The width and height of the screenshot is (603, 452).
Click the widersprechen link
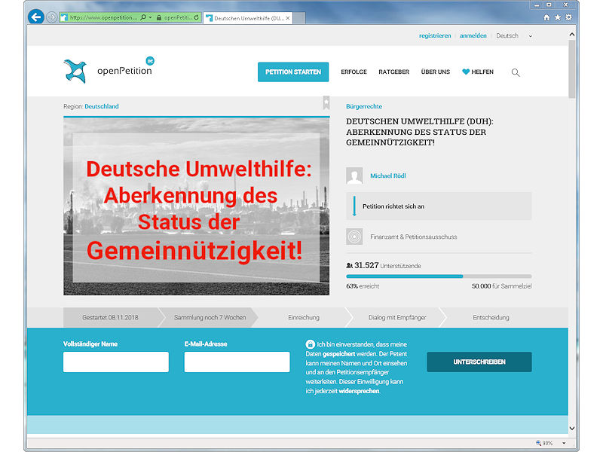359,391
